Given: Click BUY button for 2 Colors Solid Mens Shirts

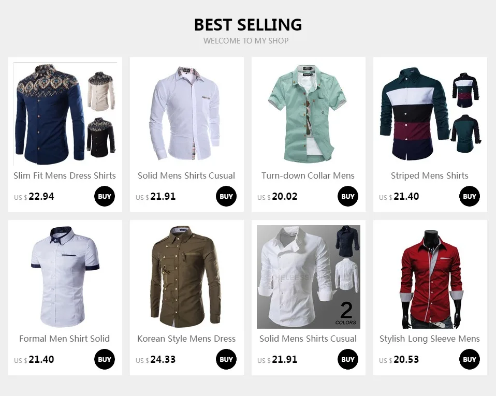Looking at the screenshot, I should 347,359.
